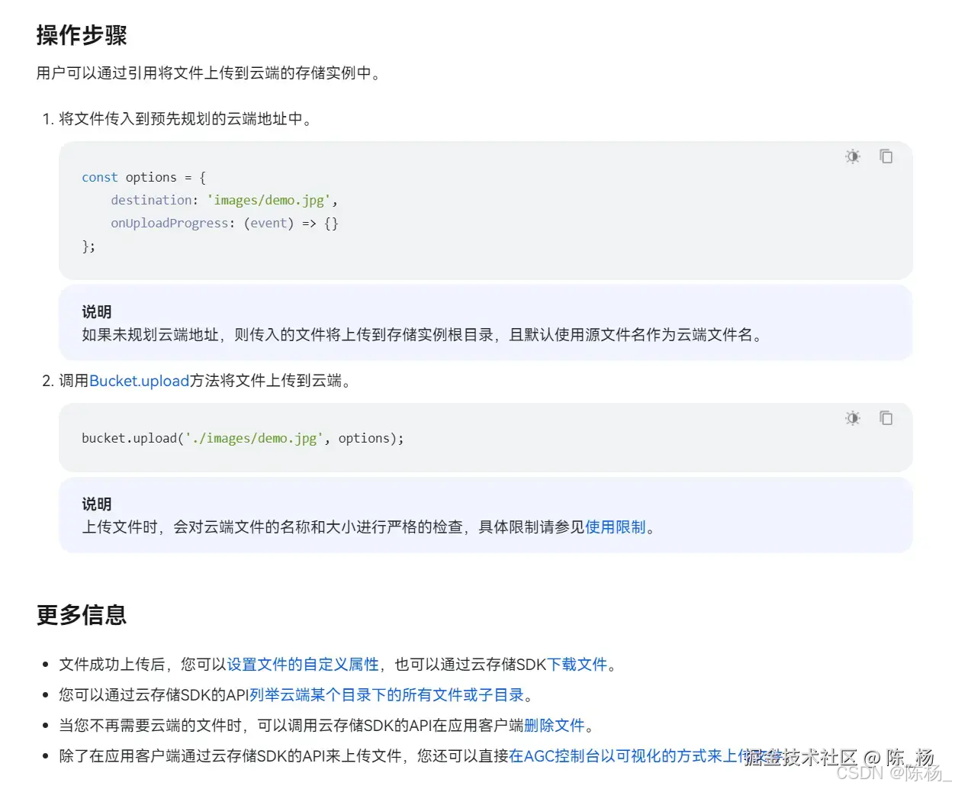Click the const options = { line
This screenshot has width=955, height=789.
pos(144,177)
